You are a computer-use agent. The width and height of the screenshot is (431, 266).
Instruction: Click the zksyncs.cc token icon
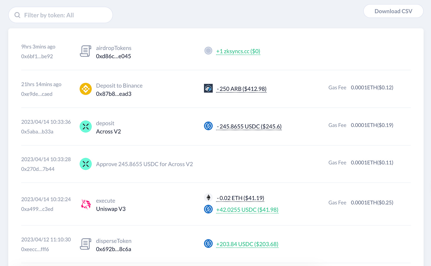pyautogui.click(x=208, y=51)
